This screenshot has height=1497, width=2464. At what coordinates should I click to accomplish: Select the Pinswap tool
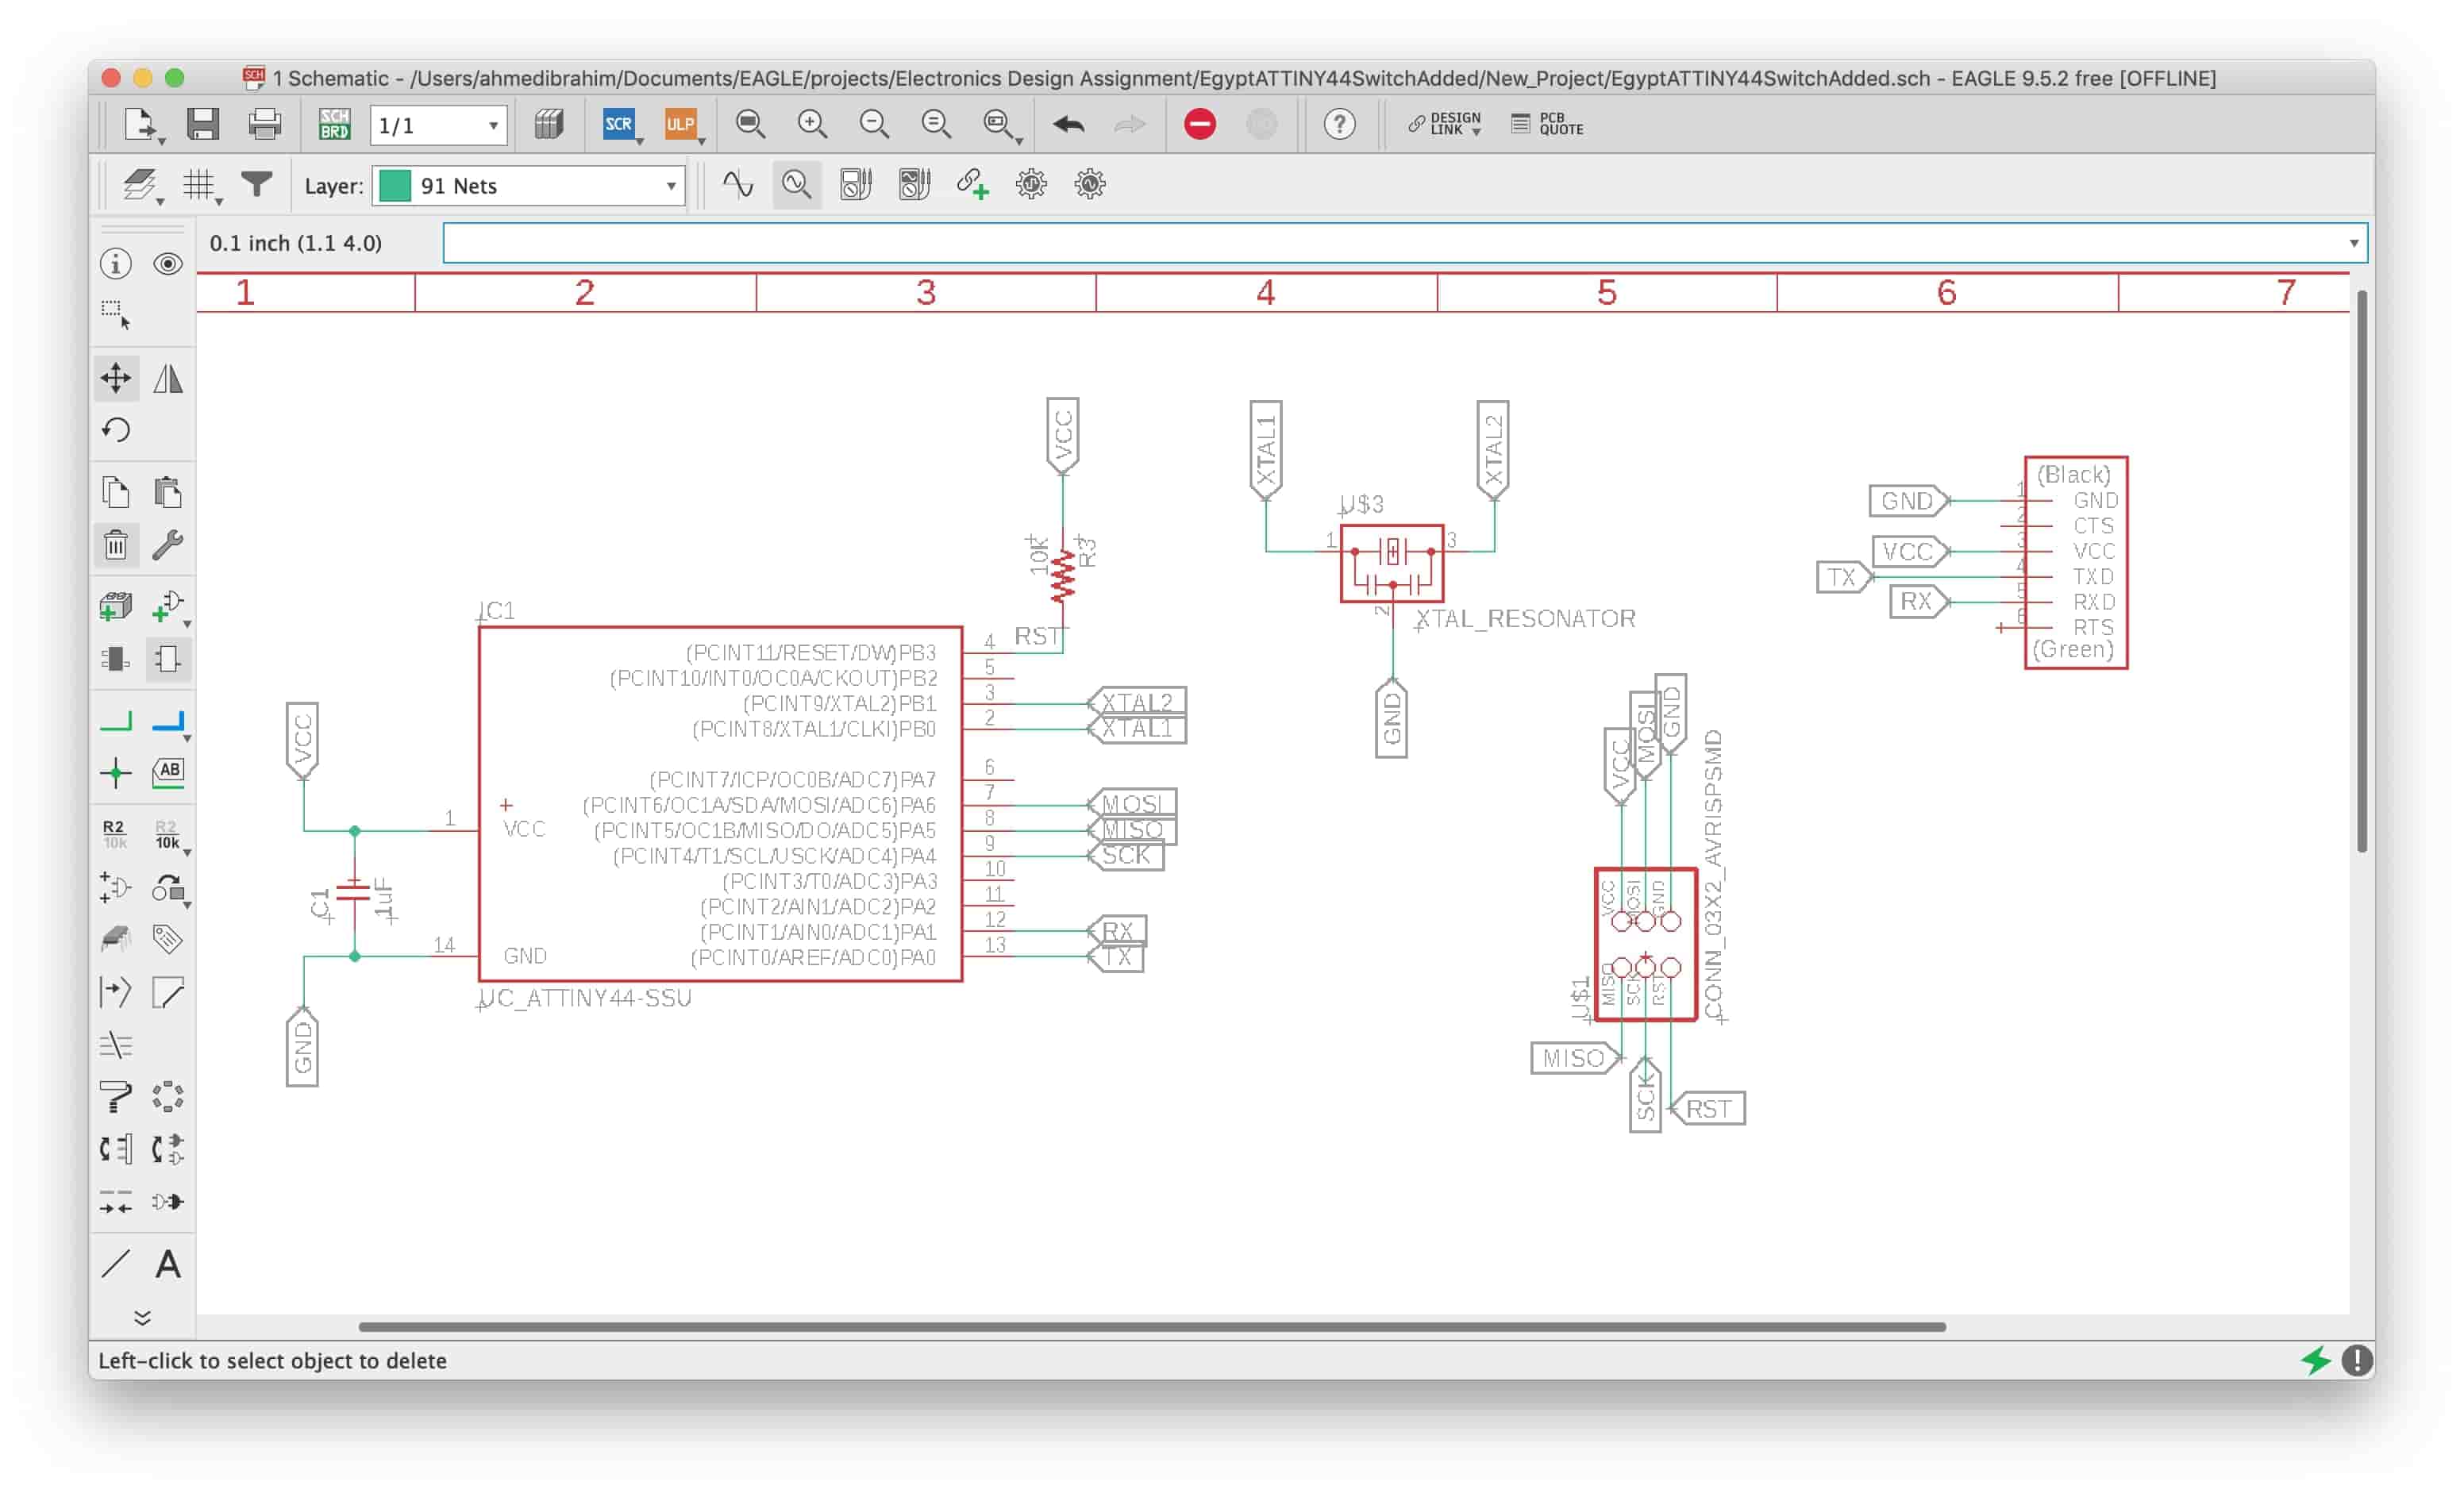pyautogui.click(x=116, y=1150)
